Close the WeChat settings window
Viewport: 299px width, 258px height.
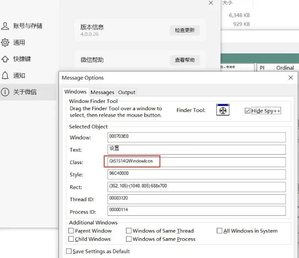[x=211, y=3]
